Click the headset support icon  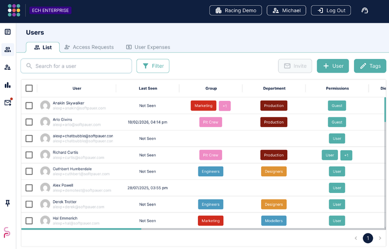(x=365, y=10)
